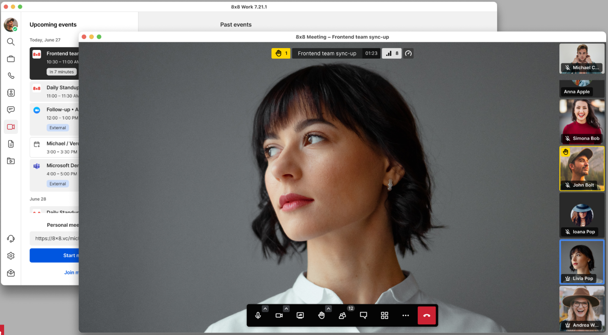Click Past events heading

click(236, 25)
